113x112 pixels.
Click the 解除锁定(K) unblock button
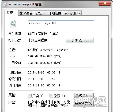(84, 104)
